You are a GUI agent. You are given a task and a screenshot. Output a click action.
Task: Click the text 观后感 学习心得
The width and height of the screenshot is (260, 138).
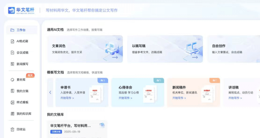[x=129, y=93]
